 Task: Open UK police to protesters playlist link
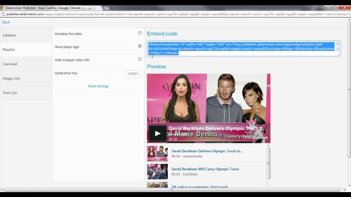point(200,187)
